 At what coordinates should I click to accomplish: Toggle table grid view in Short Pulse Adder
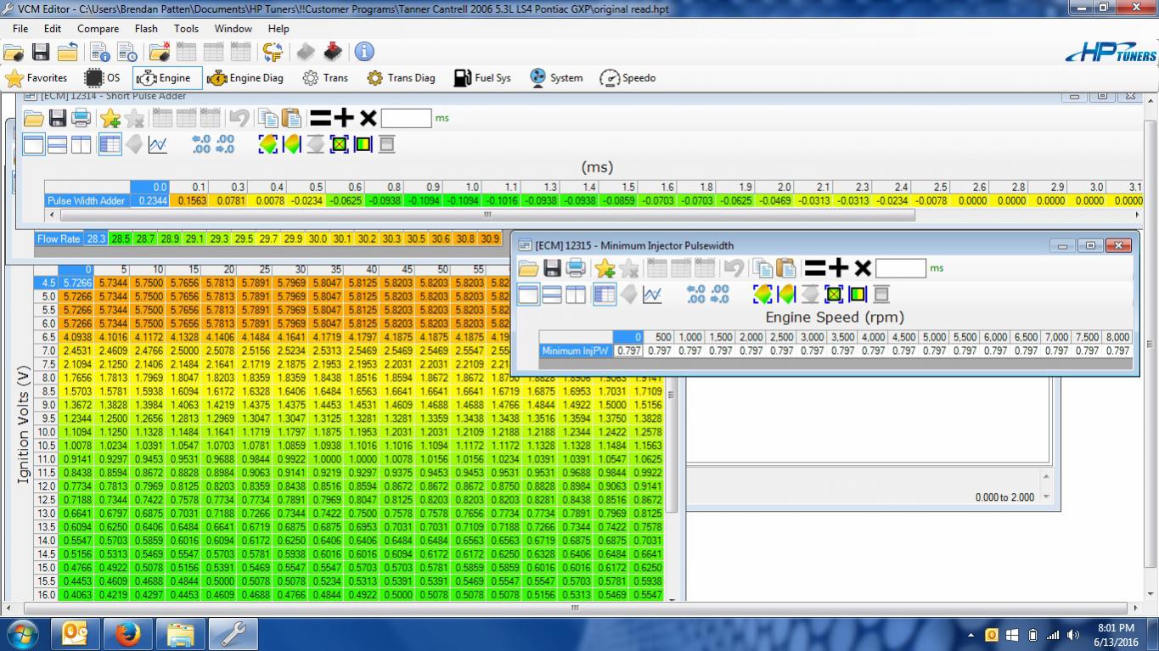110,144
